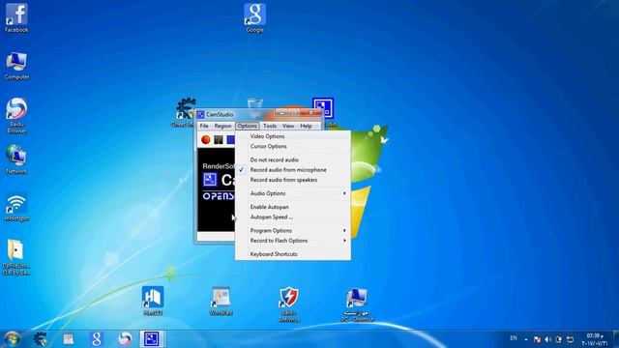Open Keyboard Shortcuts settings
The height and width of the screenshot is (348, 619).
coord(292,254)
